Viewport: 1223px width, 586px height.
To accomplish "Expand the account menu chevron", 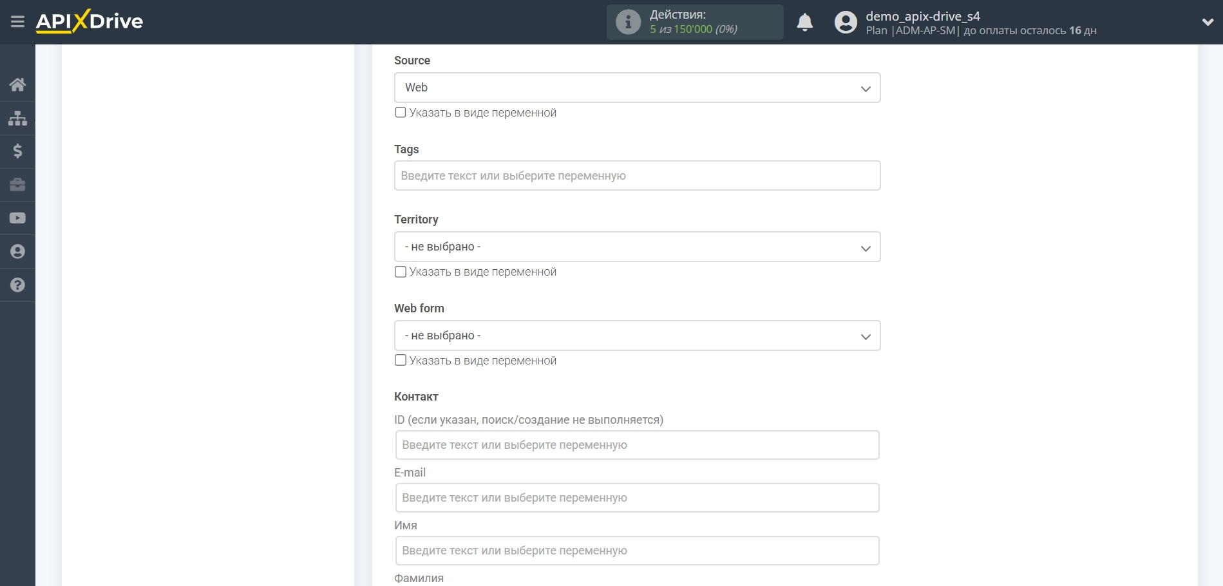I will [x=1207, y=22].
